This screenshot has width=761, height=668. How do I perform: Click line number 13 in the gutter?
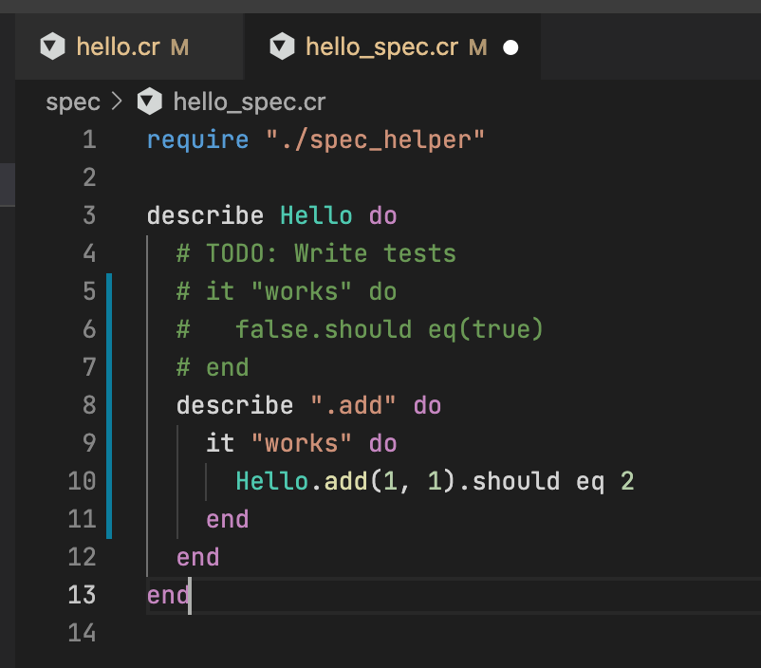tap(82, 595)
